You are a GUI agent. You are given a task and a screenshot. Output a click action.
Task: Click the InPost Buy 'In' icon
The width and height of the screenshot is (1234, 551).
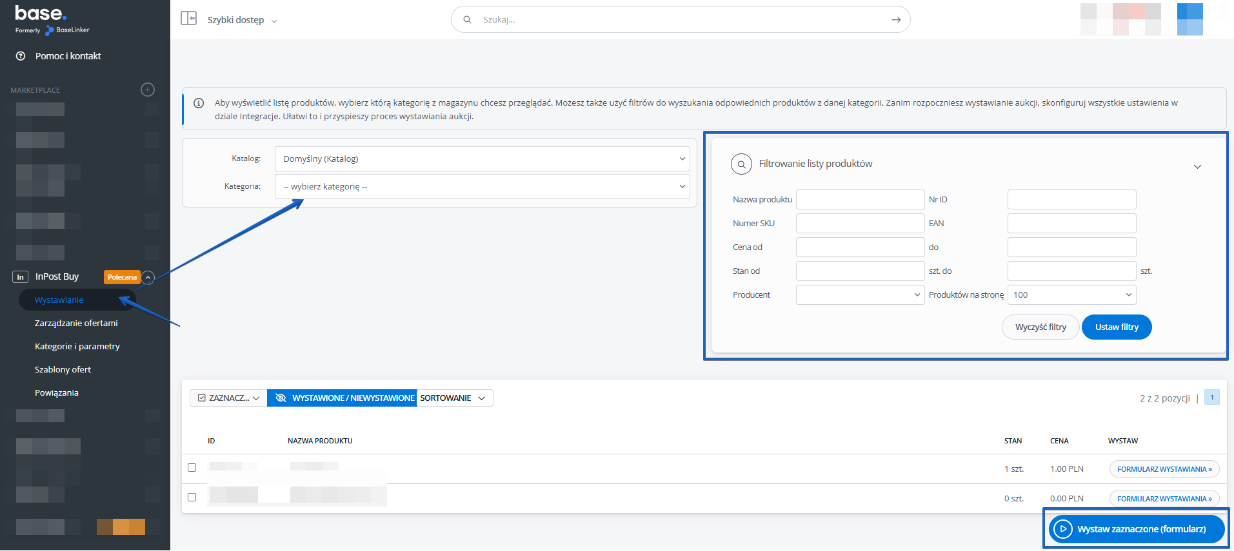tap(20, 277)
